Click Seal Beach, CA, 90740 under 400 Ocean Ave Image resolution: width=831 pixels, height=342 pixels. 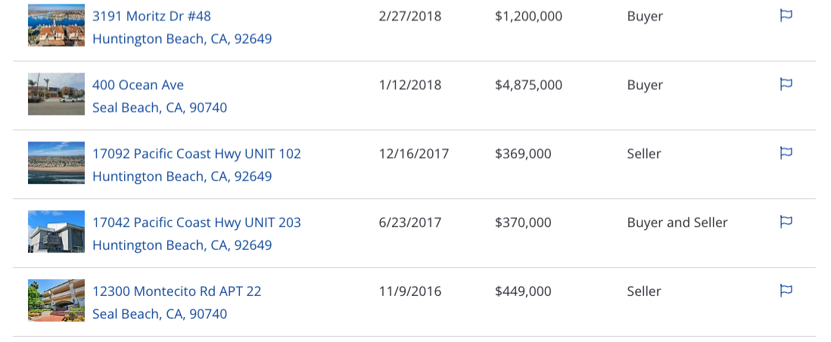[160, 108]
